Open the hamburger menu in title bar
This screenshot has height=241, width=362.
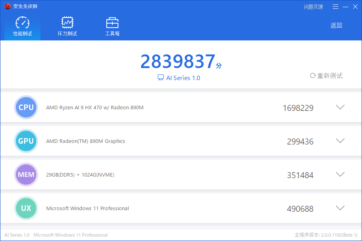click(336, 7)
